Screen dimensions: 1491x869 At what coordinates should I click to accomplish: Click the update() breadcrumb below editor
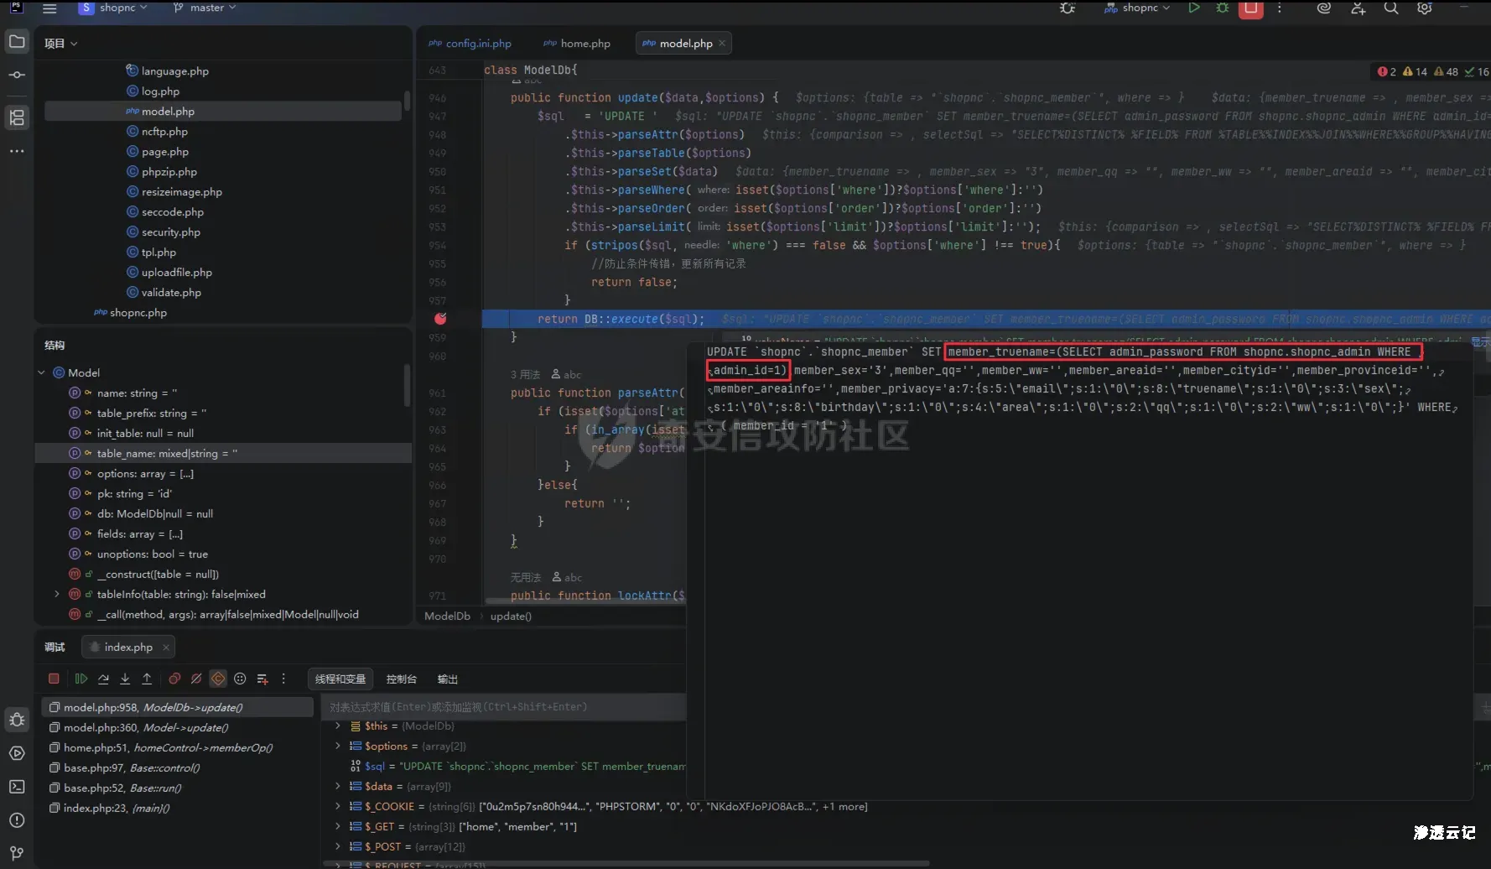tap(511, 616)
